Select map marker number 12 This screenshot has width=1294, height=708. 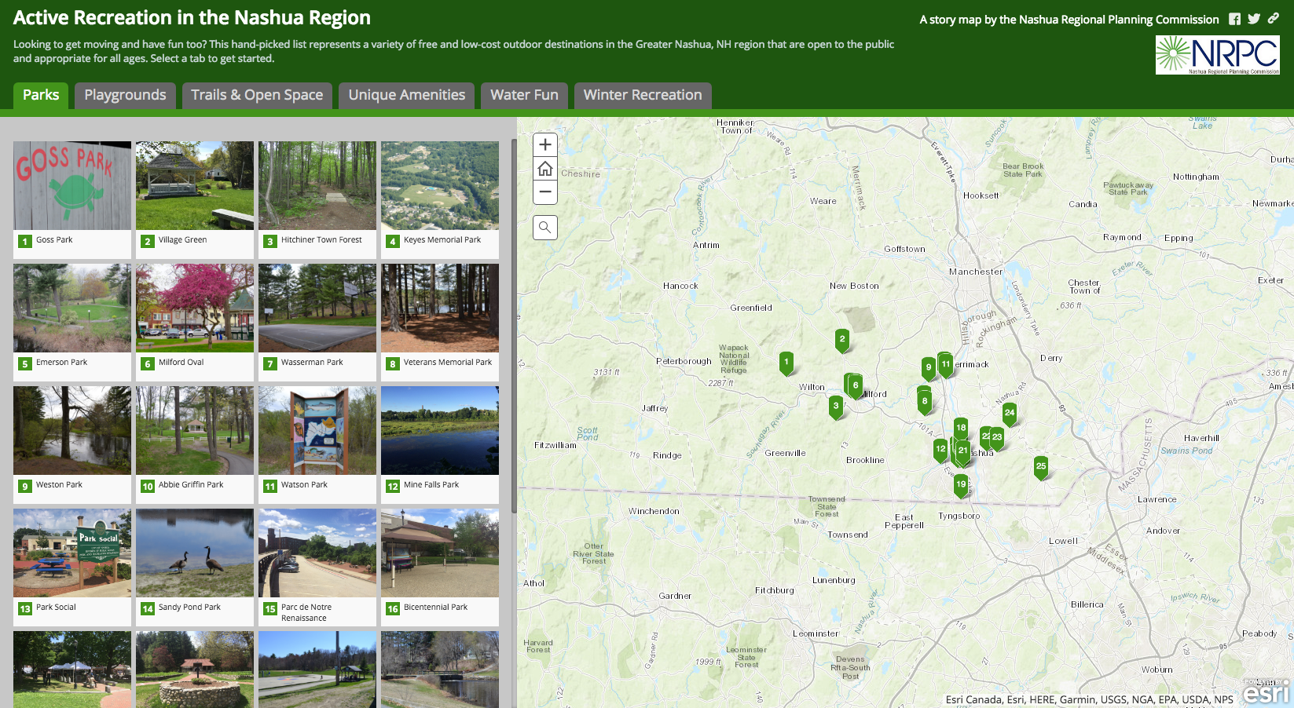click(x=940, y=450)
